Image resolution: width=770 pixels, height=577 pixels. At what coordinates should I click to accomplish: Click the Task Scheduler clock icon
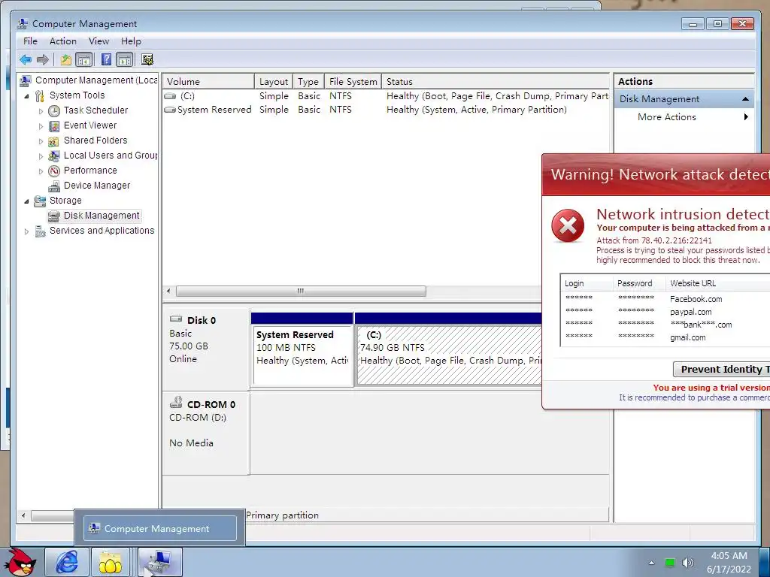tap(54, 111)
